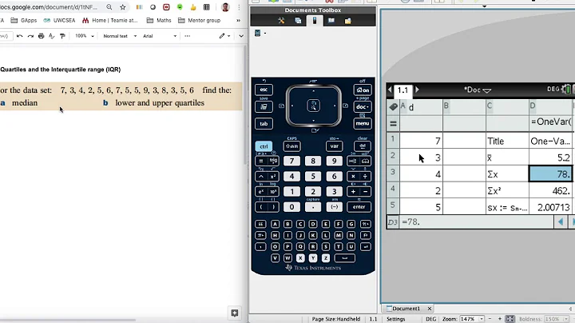Click the Docs vertical scrollbar
The image size is (575, 323).
coord(246,106)
